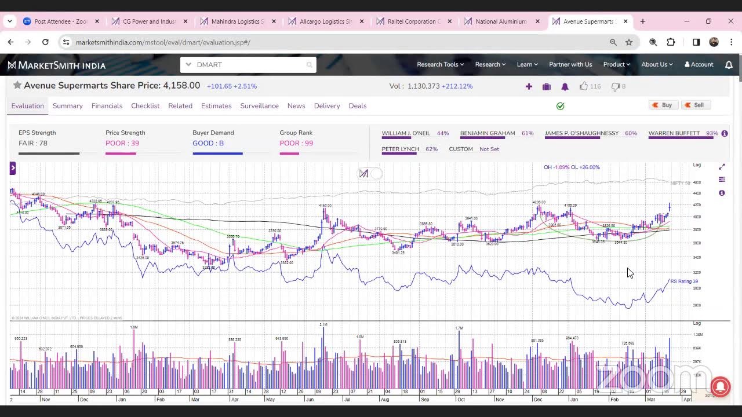The image size is (742, 417).
Task: Give a thumbs down to this stock
Action: pos(616,86)
